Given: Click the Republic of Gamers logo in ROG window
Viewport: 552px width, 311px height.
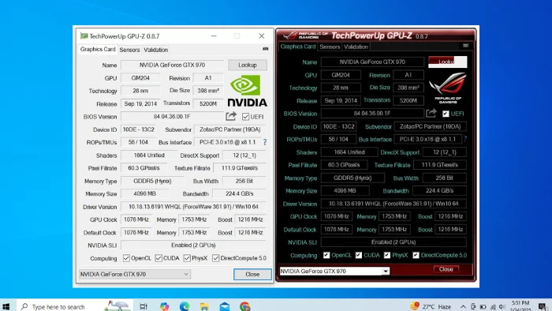Looking at the screenshot, I should [448, 88].
